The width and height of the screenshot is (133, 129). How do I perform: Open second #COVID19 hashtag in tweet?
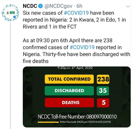[82, 47]
